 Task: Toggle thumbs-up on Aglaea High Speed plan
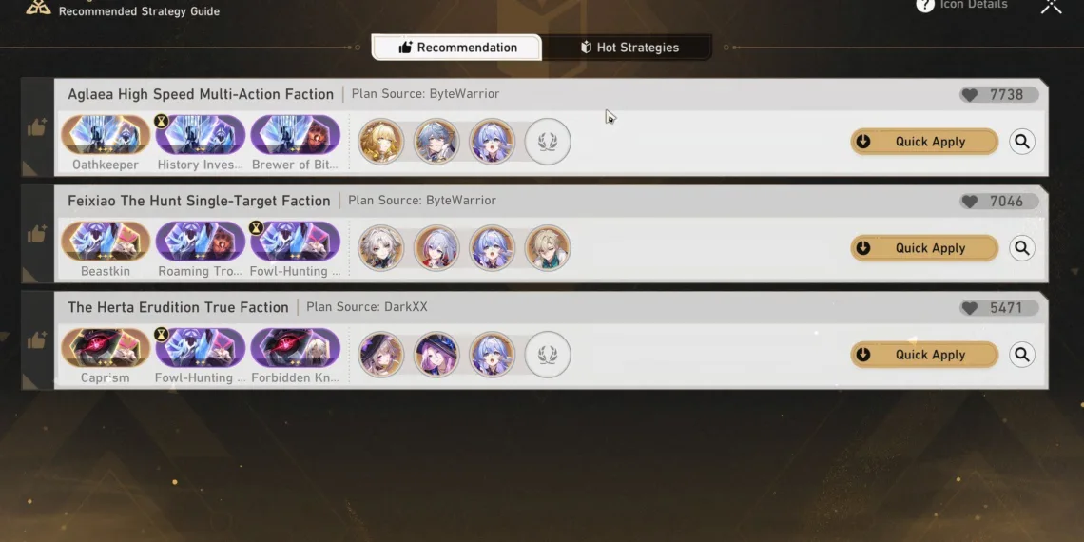tap(37, 127)
